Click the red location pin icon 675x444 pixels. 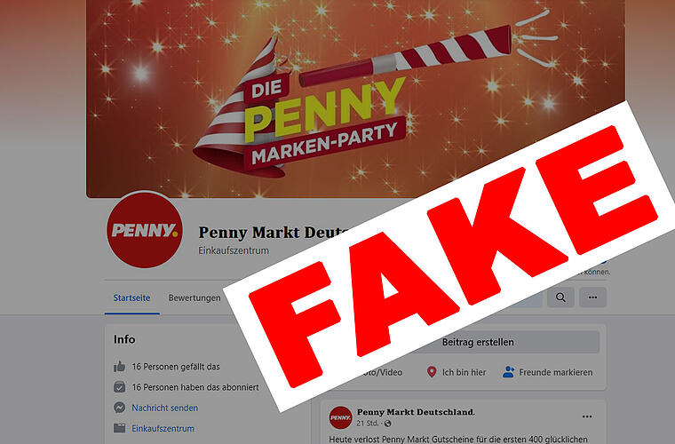[x=432, y=372]
